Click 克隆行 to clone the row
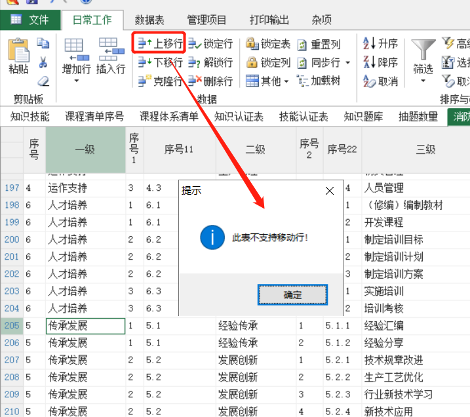This screenshot has width=470, height=417. [x=160, y=81]
